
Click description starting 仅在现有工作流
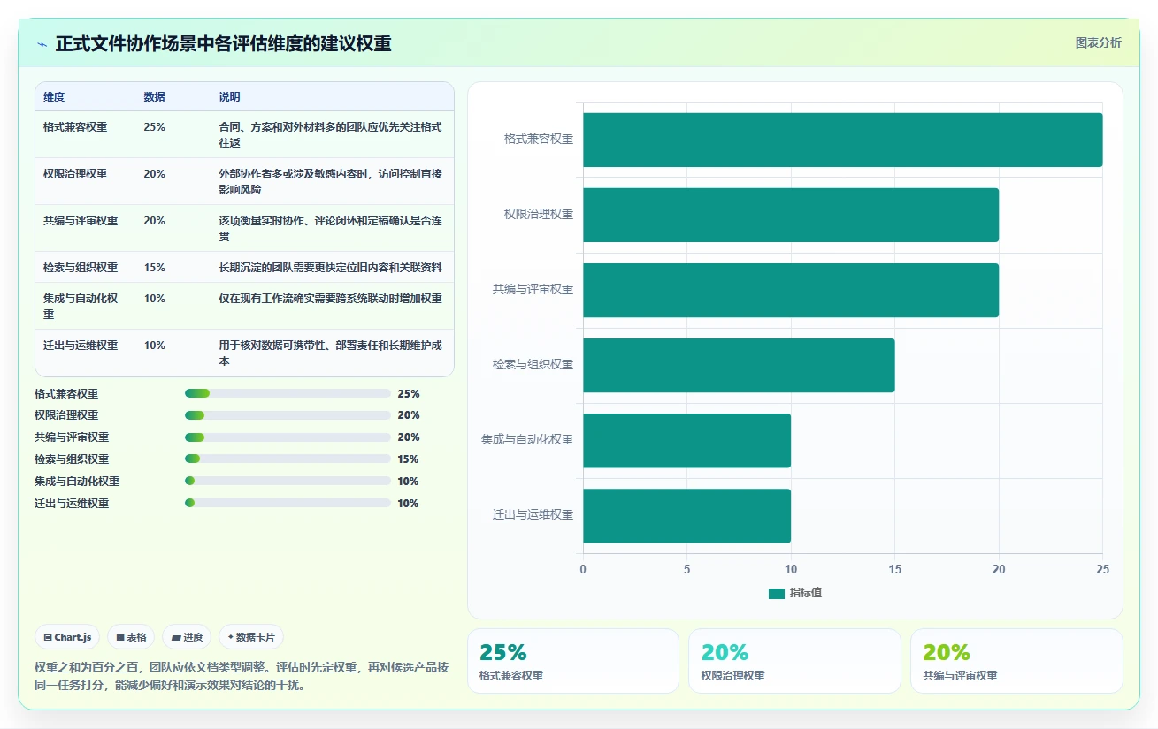pos(331,299)
